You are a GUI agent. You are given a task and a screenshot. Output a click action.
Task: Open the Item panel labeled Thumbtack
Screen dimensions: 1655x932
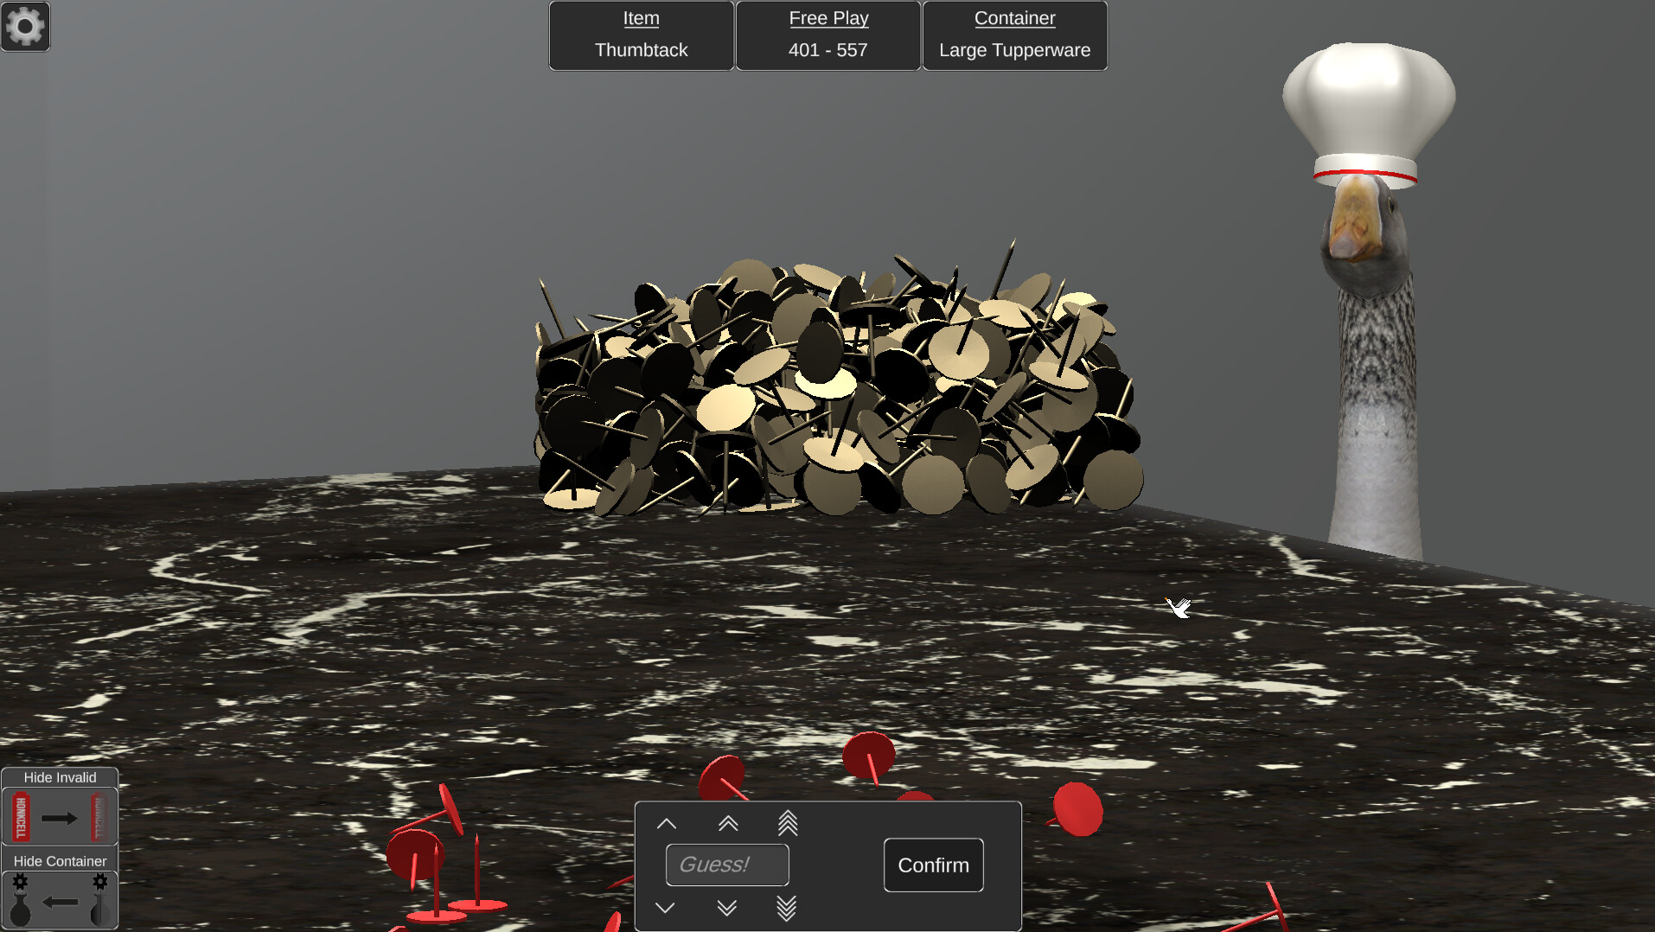[x=641, y=35]
